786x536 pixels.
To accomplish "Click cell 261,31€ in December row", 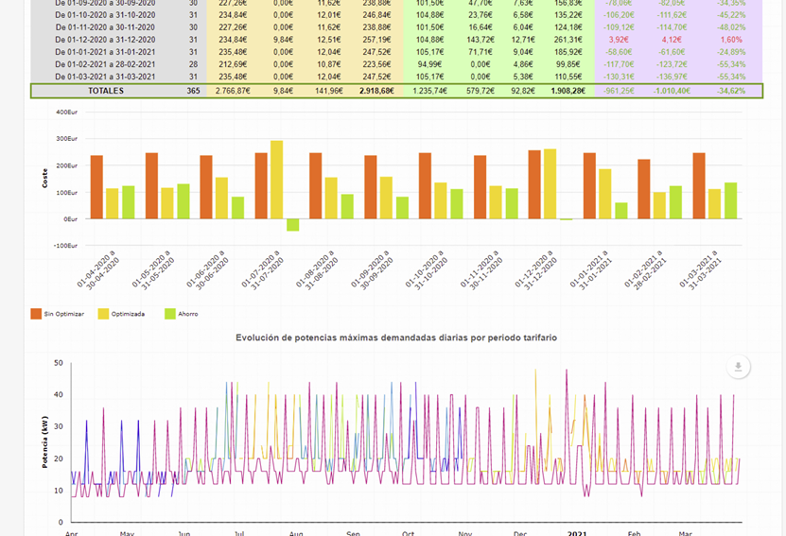I will click(568, 40).
